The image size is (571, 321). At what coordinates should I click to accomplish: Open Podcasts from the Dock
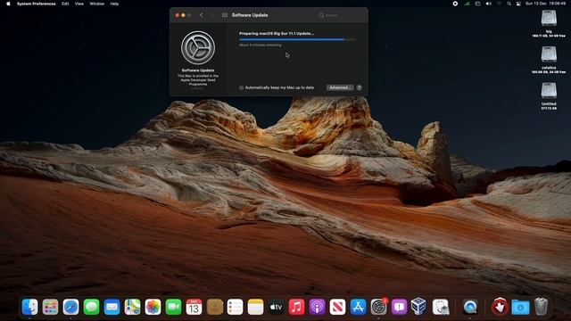tap(318, 307)
